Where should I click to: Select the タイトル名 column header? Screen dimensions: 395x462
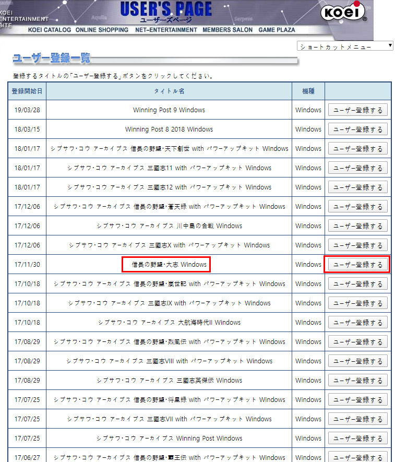[169, 91]
